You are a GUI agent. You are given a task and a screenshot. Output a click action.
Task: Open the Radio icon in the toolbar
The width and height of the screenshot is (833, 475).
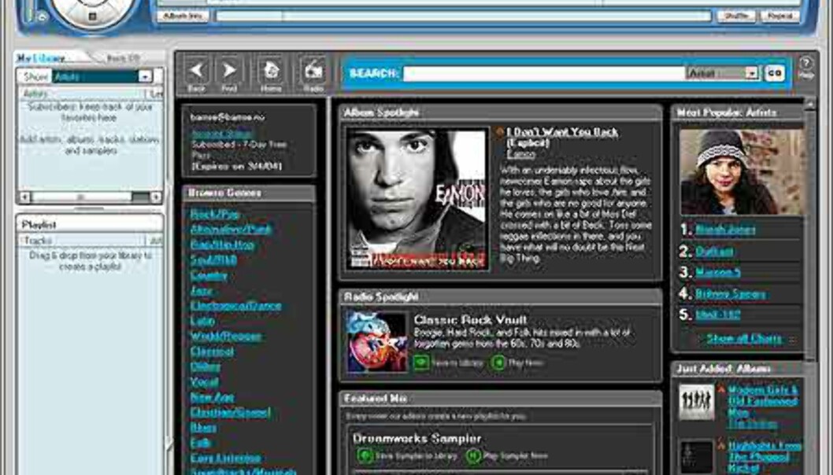coord(313,70)
